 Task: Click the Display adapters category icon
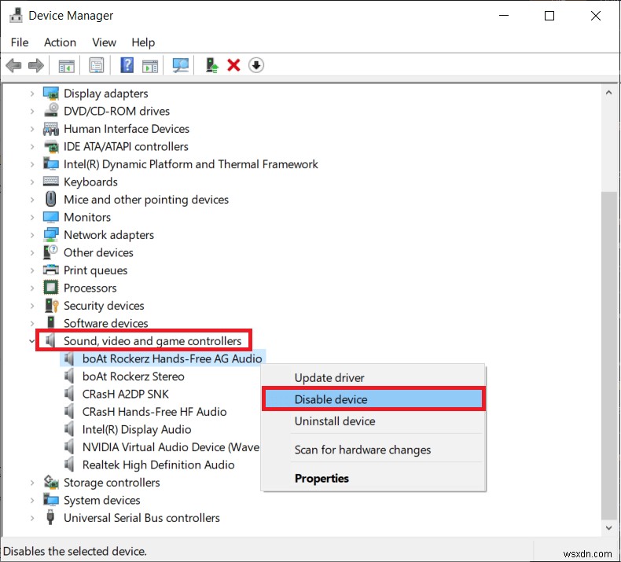point(50,94)
